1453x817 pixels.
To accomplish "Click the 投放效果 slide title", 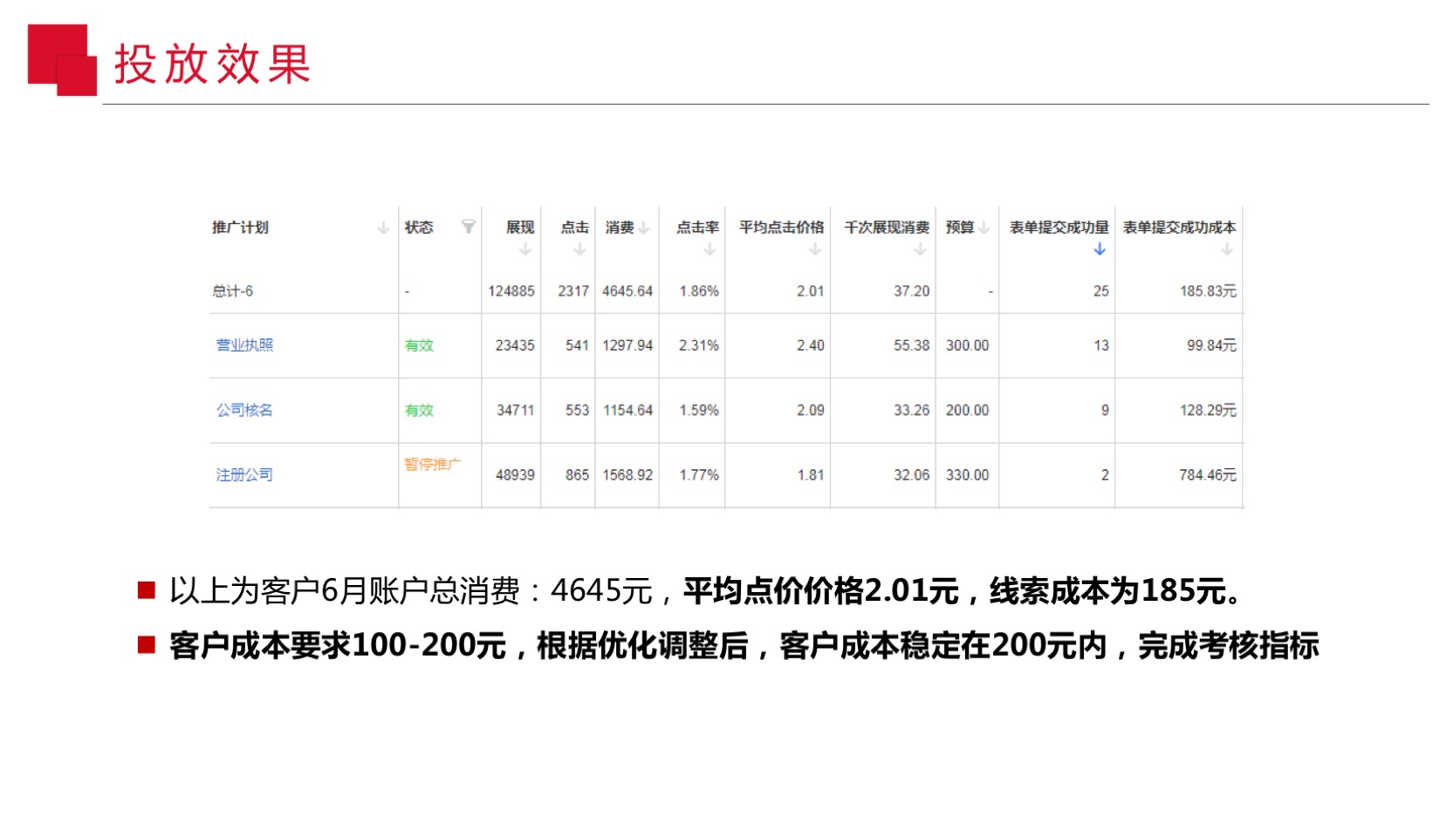I will [212, 65].
